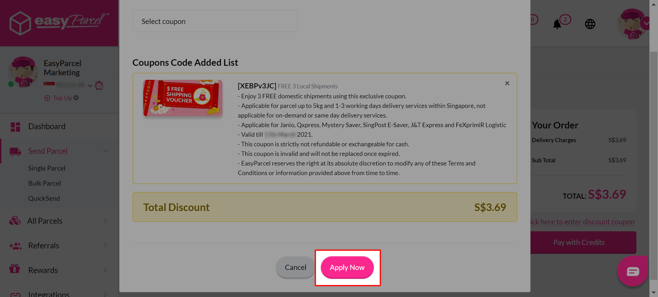Expand the account balance chevron
The height and width of the screenshot is (297, 658).
point(90,86)
